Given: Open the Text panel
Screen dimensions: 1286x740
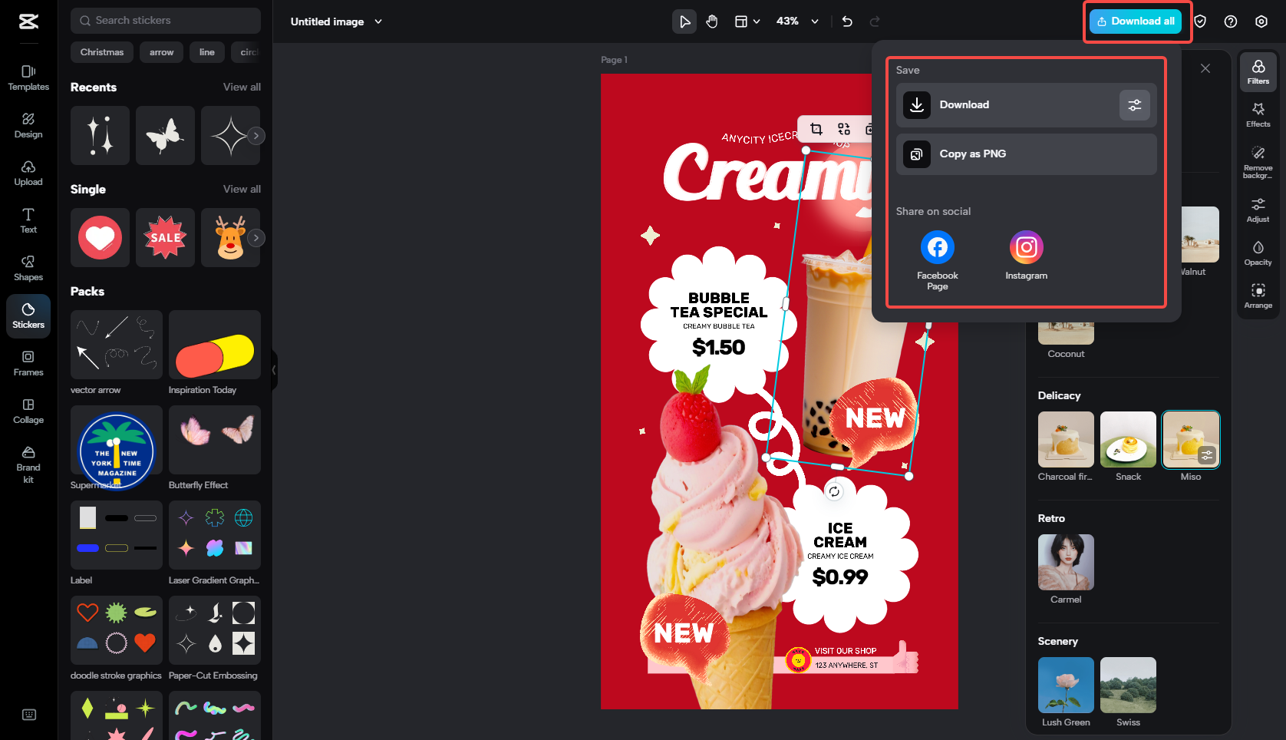Looking at the screenshot, I should point(28,221).
